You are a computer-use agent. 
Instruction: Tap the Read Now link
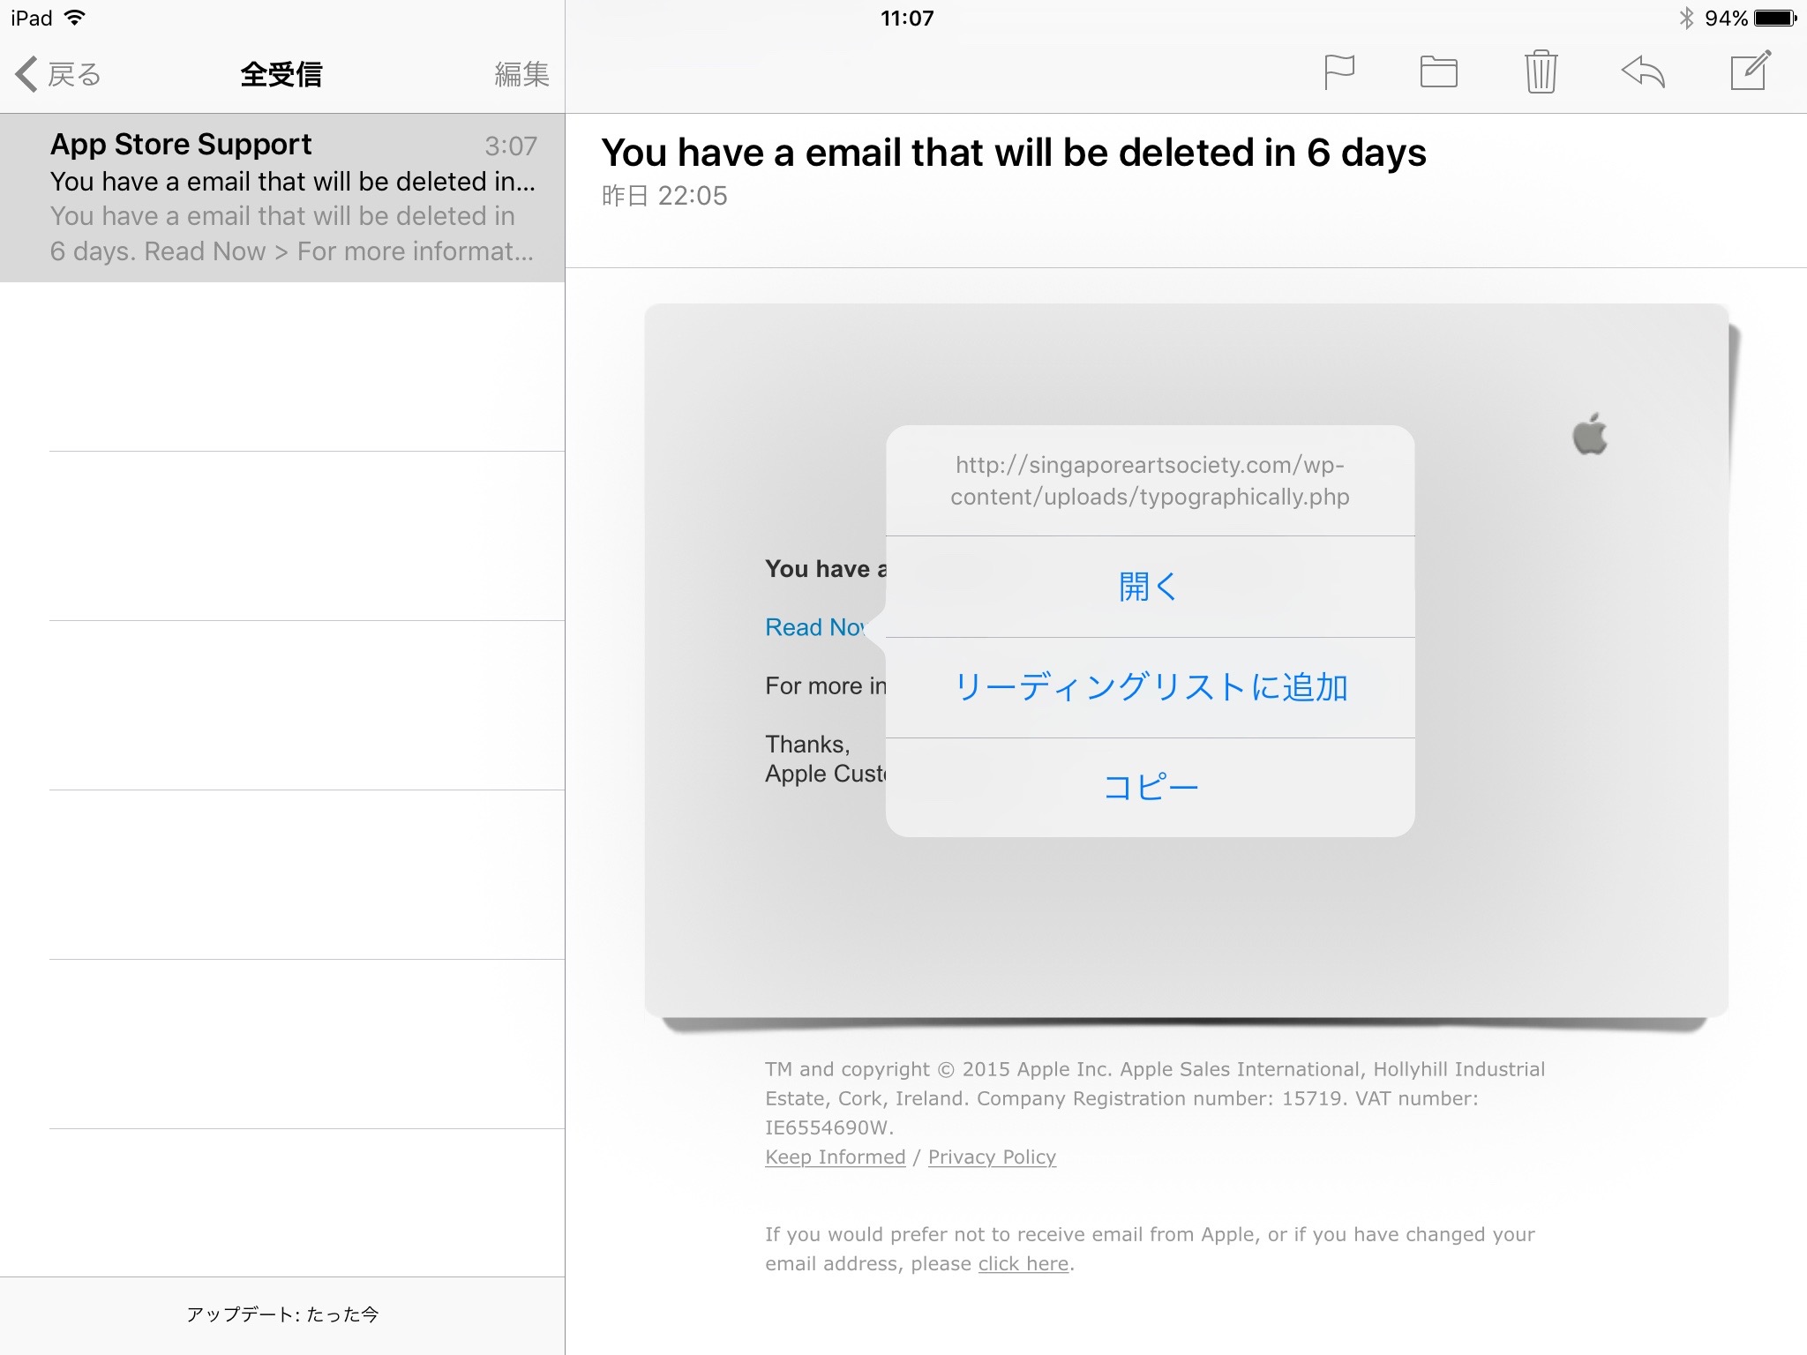[816, 627]
